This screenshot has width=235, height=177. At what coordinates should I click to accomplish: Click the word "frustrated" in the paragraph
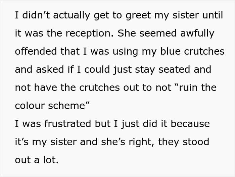click(67, 124)
